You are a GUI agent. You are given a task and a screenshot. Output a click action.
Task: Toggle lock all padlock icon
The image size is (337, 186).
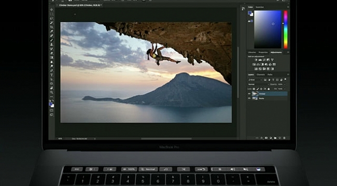pos(269,89)
